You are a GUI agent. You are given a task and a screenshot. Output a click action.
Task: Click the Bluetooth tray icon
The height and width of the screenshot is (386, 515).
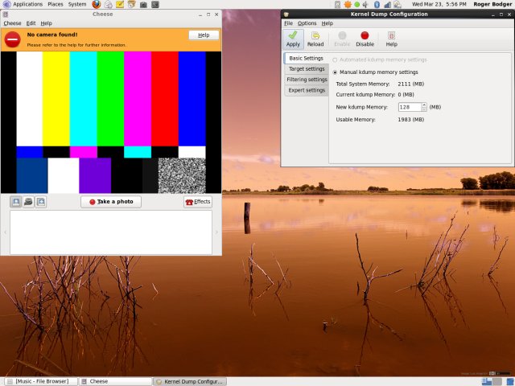point(377,5)
